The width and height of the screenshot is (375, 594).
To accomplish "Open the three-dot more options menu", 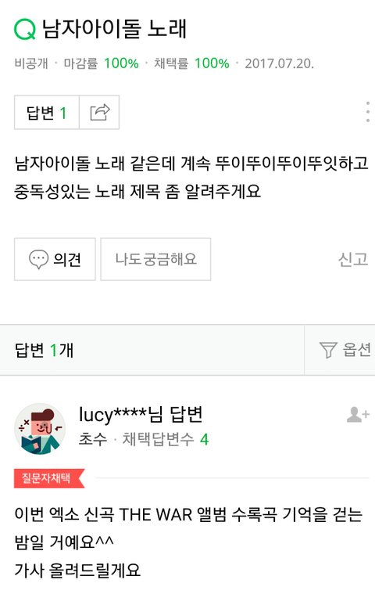I will [367, 112].
